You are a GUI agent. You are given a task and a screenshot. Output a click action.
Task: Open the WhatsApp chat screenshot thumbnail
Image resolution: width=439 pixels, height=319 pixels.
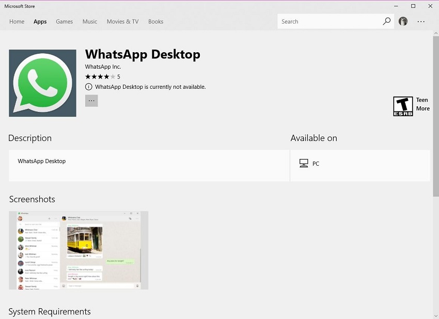coord(79,250)
